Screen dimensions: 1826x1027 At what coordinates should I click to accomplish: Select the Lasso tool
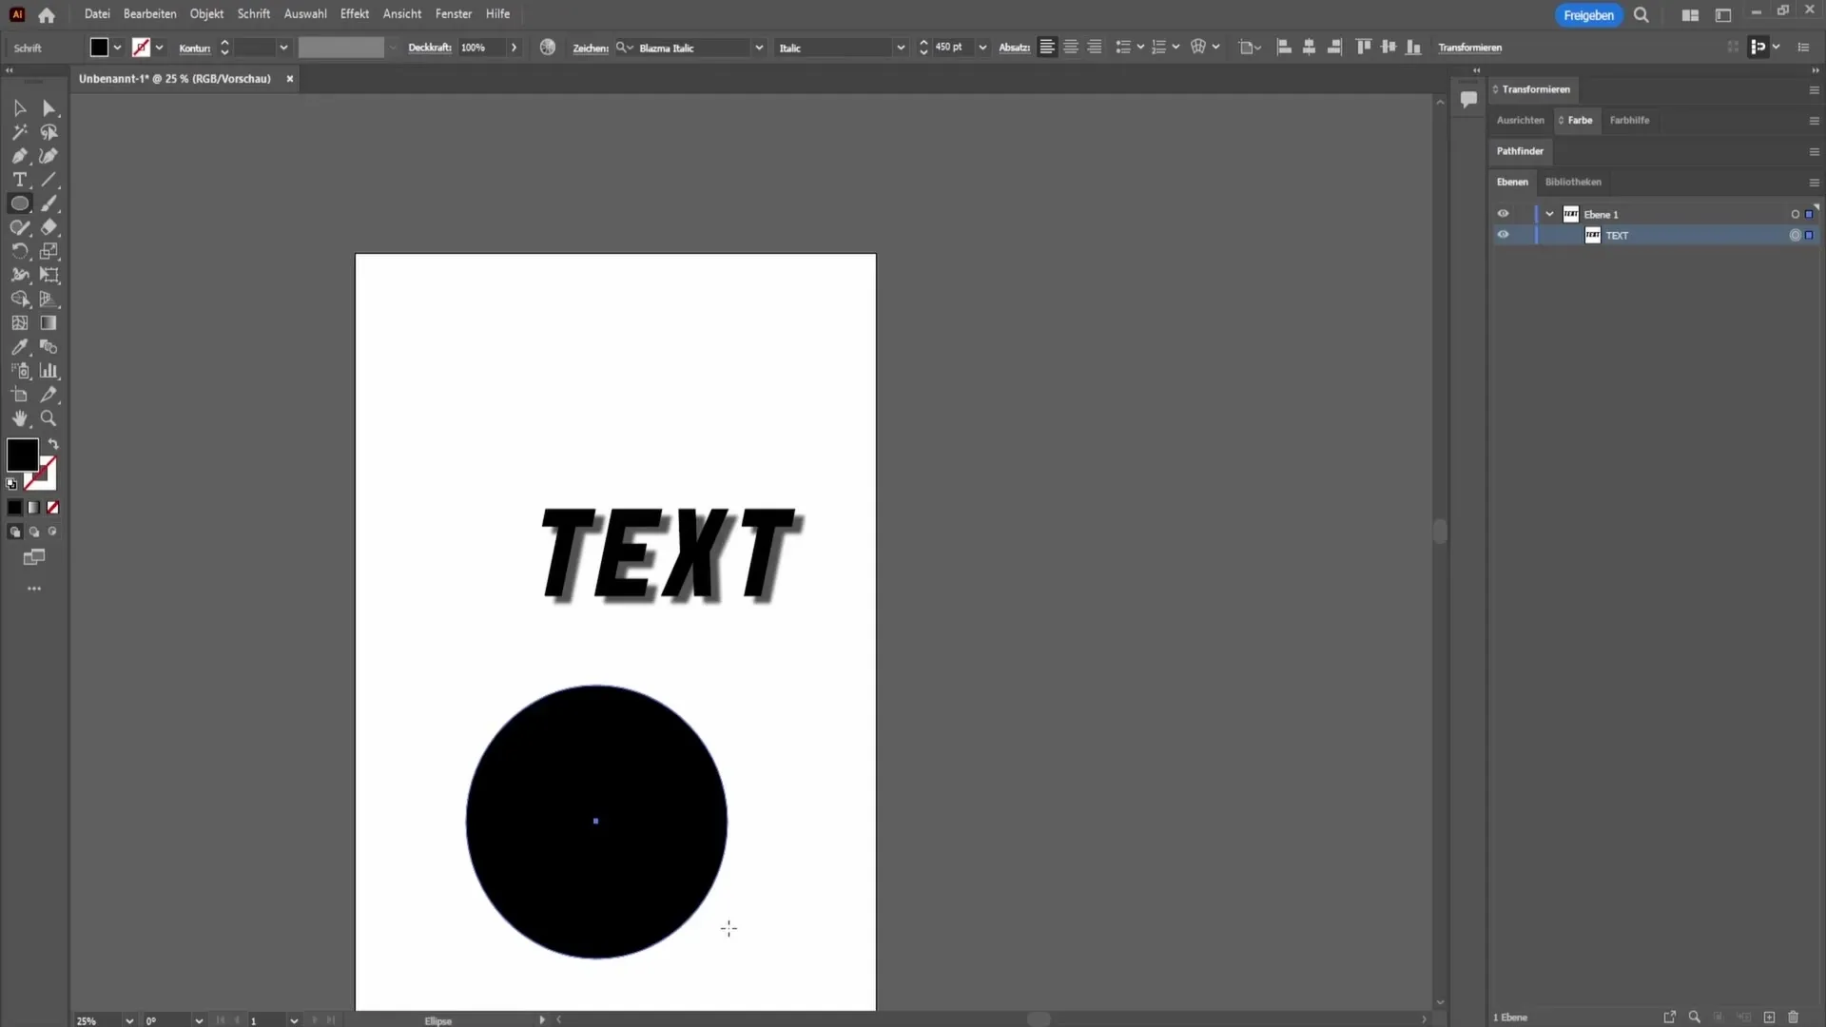coord(49,132)
